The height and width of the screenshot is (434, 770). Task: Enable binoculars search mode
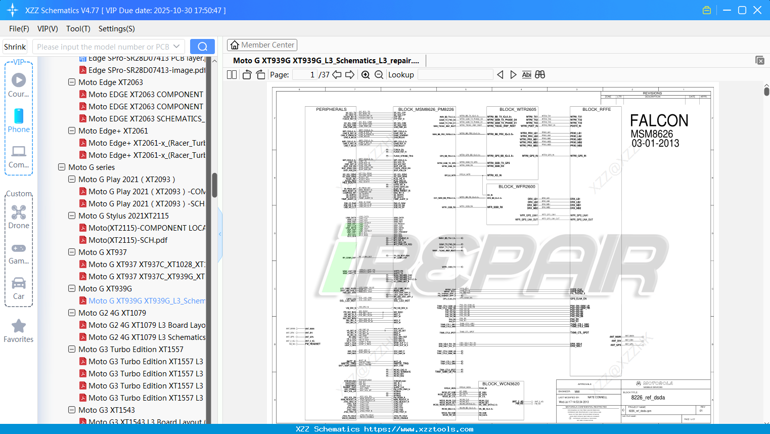coord(539,74)
